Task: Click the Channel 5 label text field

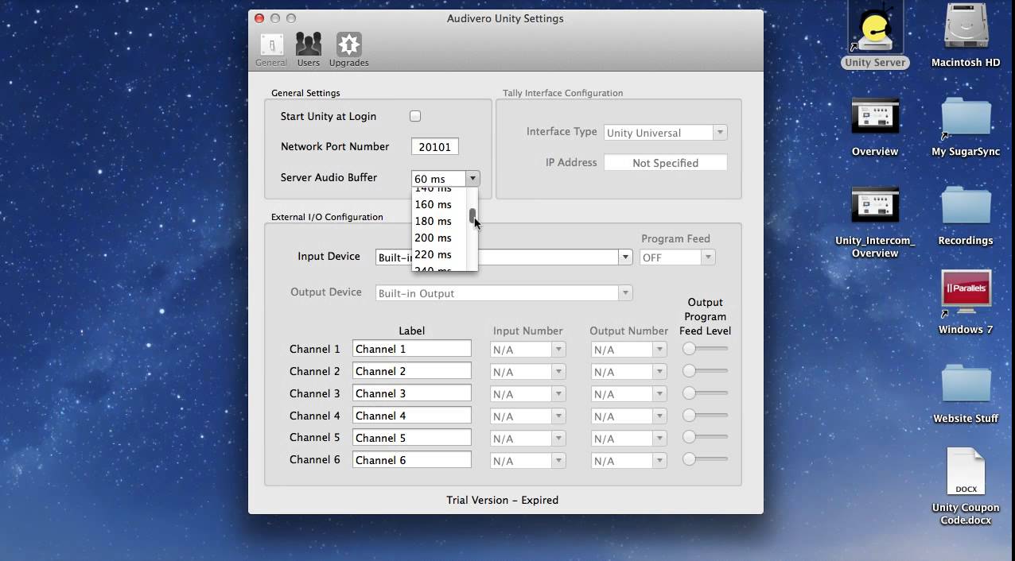Action: 412,438
